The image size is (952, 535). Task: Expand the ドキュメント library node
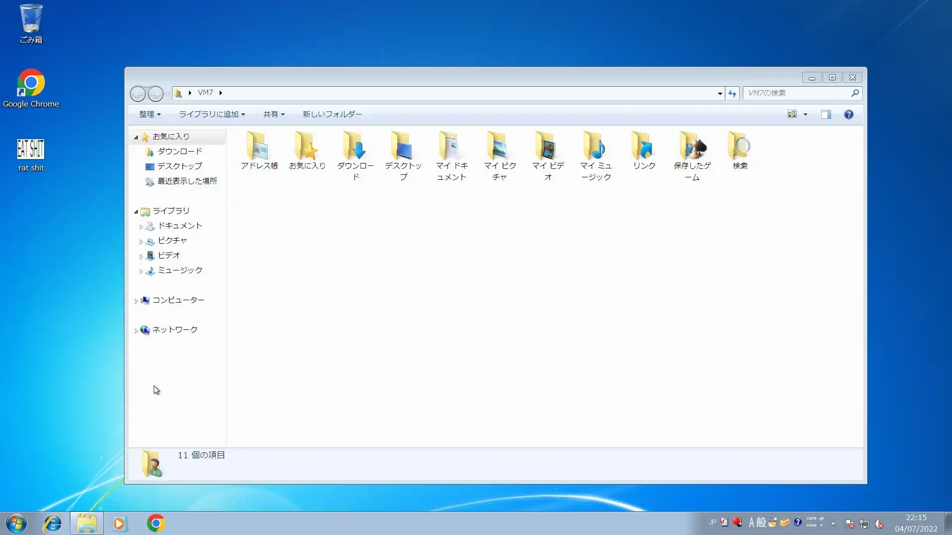point(141,227)
